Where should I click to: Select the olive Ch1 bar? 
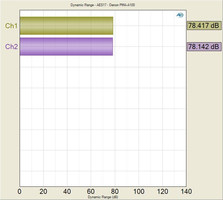(66, 26)
